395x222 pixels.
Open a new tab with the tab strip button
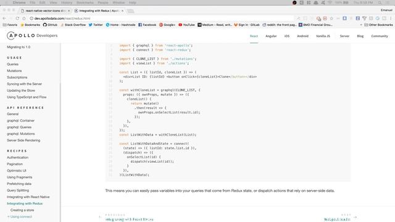click(130, 11)
